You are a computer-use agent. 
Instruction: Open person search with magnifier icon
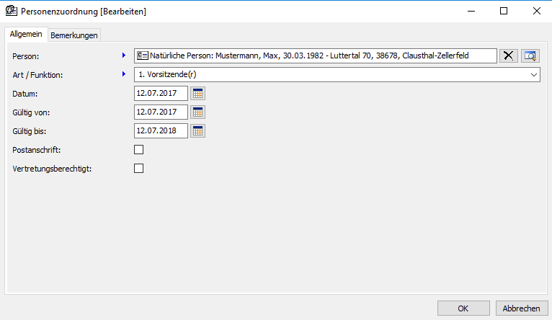[530, 55]
